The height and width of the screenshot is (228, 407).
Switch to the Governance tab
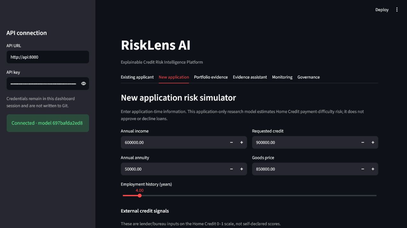point(309,77)
